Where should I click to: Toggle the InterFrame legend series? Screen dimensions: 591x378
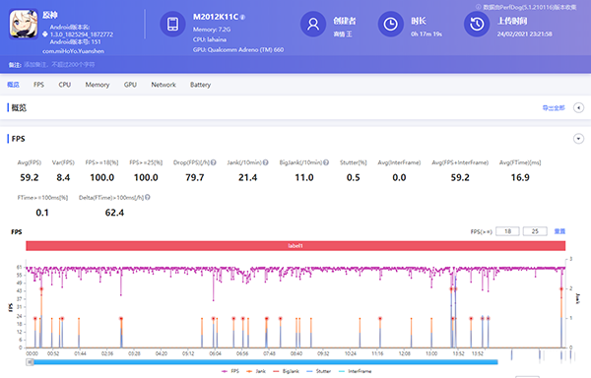click(355, 371)
